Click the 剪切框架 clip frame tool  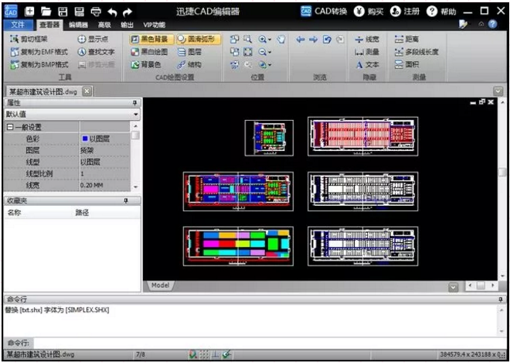tap(29, 39)
